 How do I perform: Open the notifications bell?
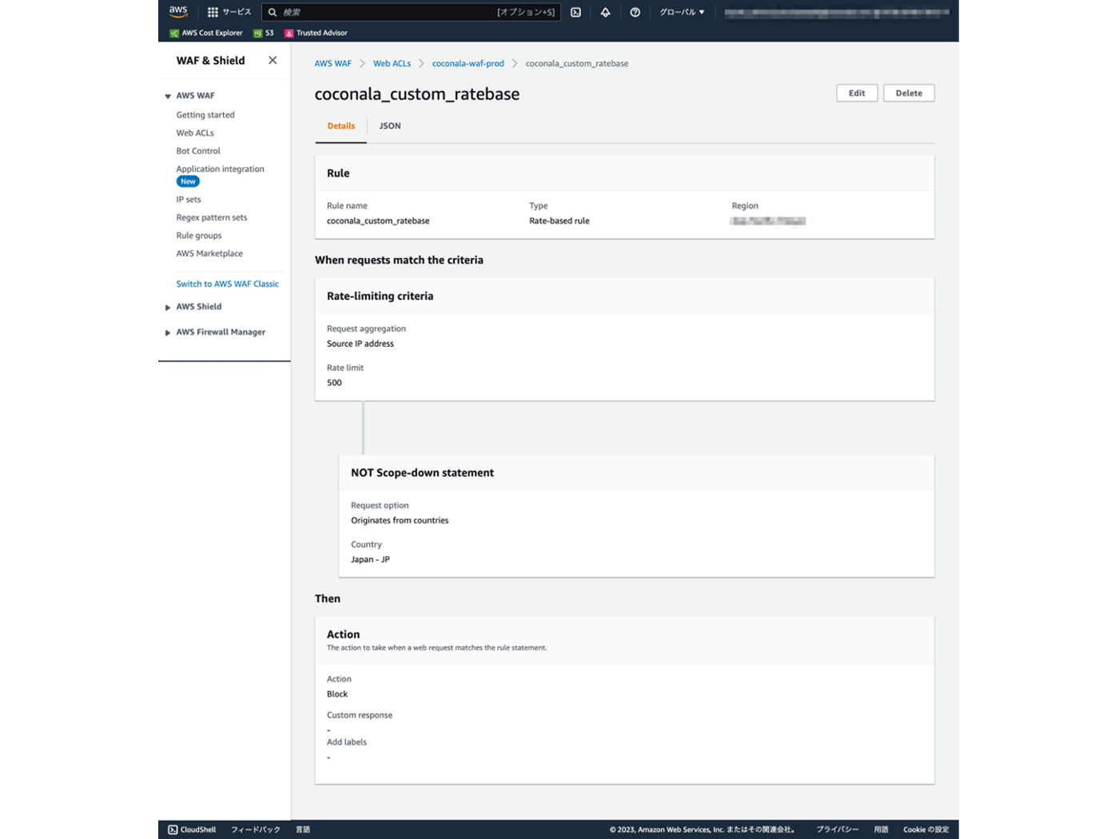click(x=606, y=11)
